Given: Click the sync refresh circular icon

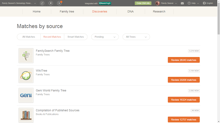Looking at the screenshot, I should [x=42, y=3].
